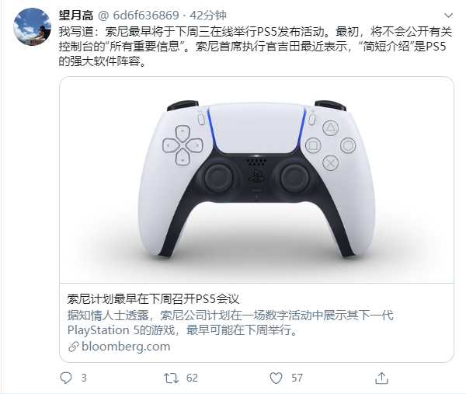
Task: Open the share upload icon
Action: (x=381, y=378)
